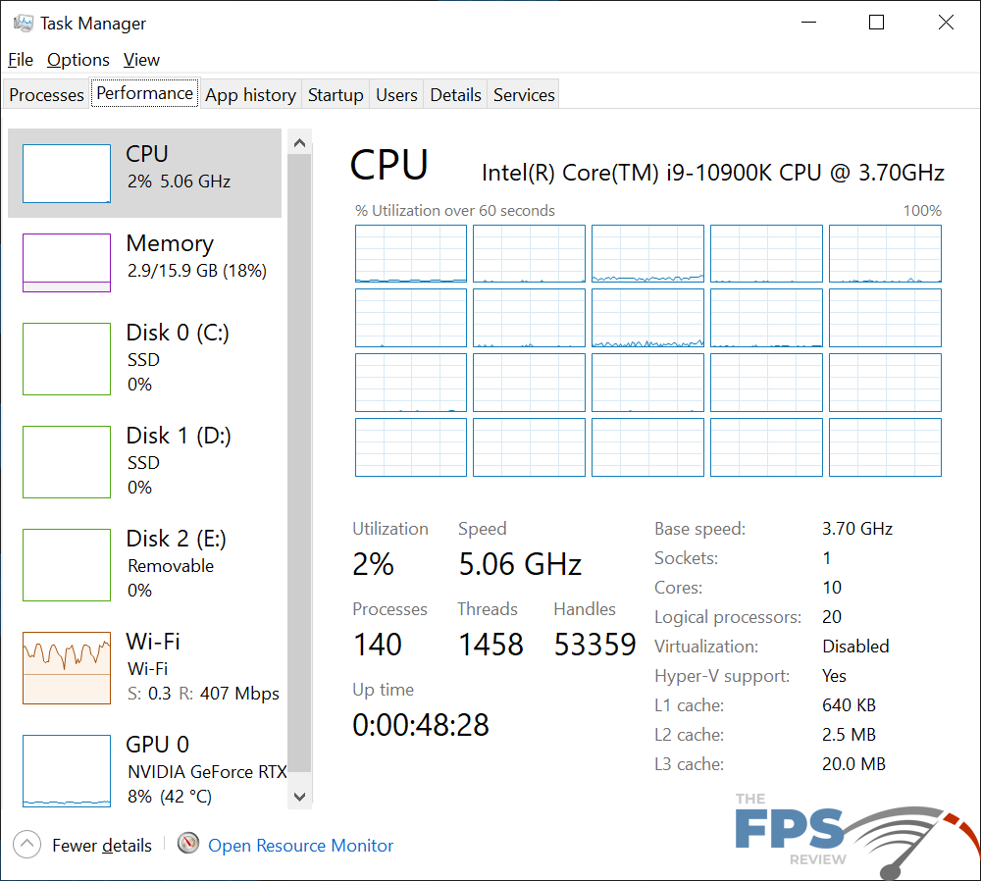
Task: Click the Virtualization Disabled value
Action: tap(855, 647)
